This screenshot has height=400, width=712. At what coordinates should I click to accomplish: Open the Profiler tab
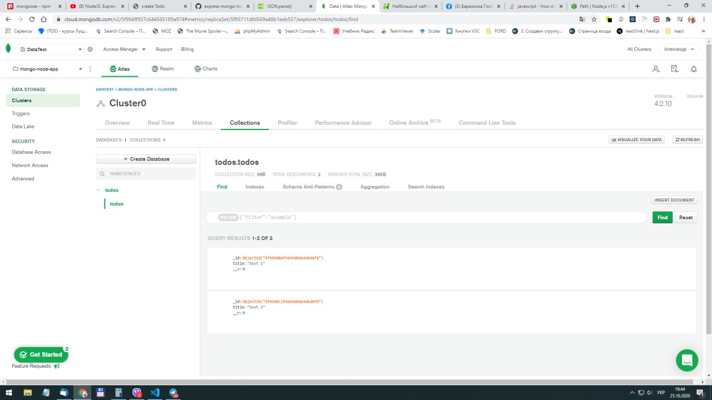coord(288,123)
